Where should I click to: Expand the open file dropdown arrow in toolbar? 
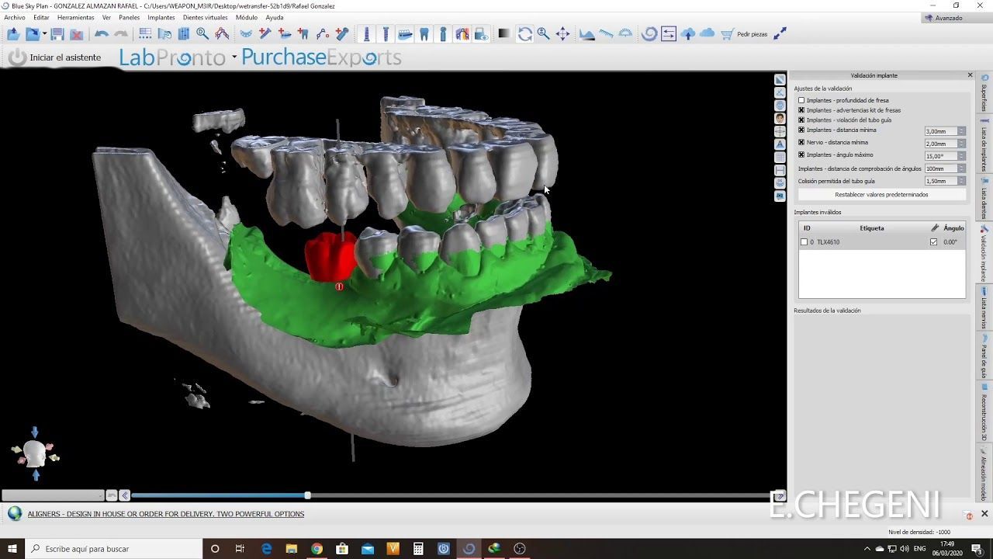click(x=44, y=34)
